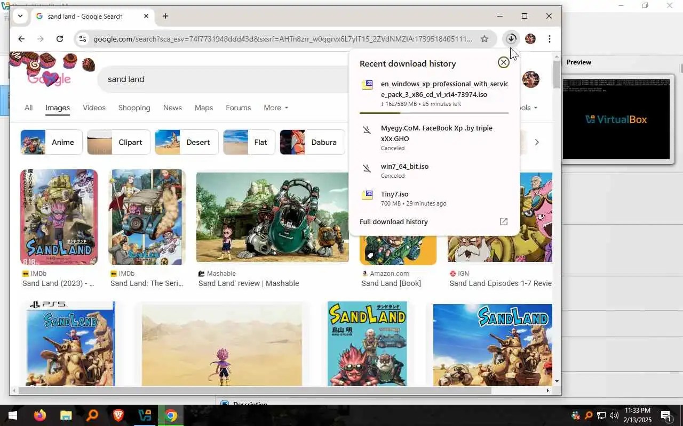
Task: Open desert character walking image thumbnail
Action: [x=222, y=345]
